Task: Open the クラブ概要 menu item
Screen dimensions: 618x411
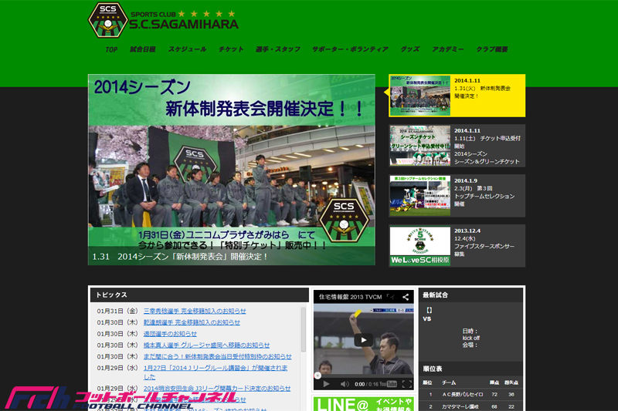Action: tap(491, 49)
